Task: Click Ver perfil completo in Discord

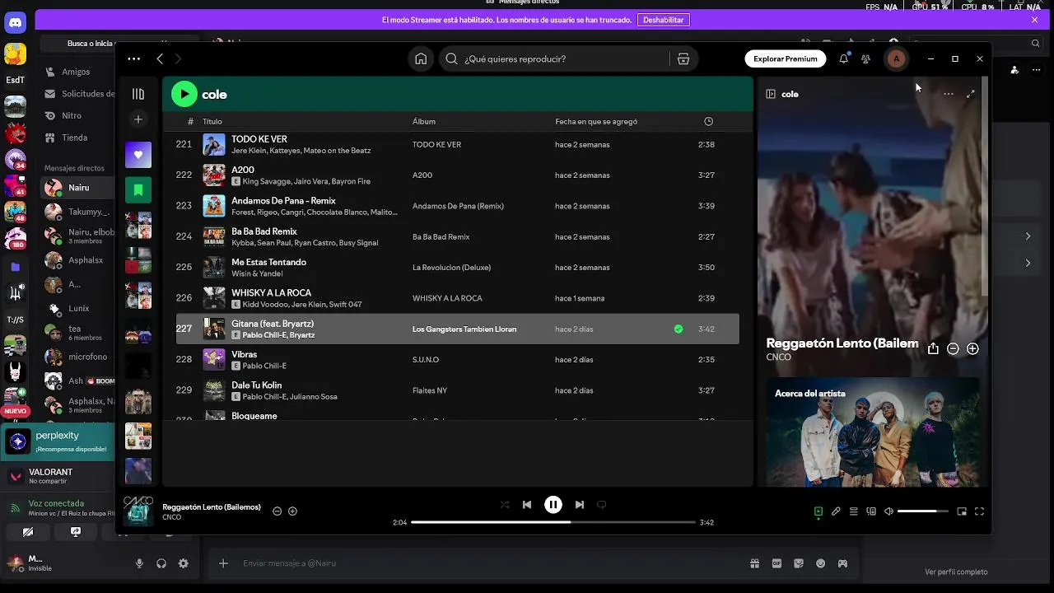Action: click(x=956, y=572)
